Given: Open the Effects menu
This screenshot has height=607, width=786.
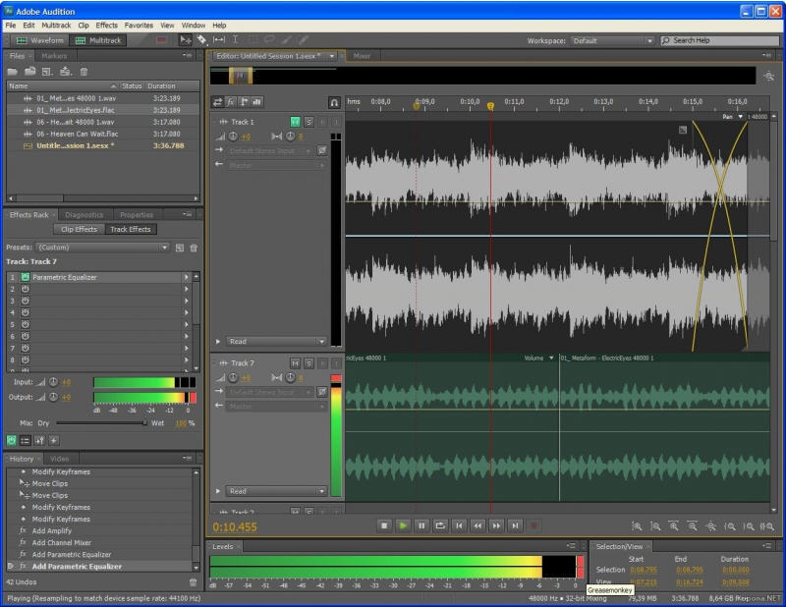Looking at the screenshot, I should (x=106, y=25).
